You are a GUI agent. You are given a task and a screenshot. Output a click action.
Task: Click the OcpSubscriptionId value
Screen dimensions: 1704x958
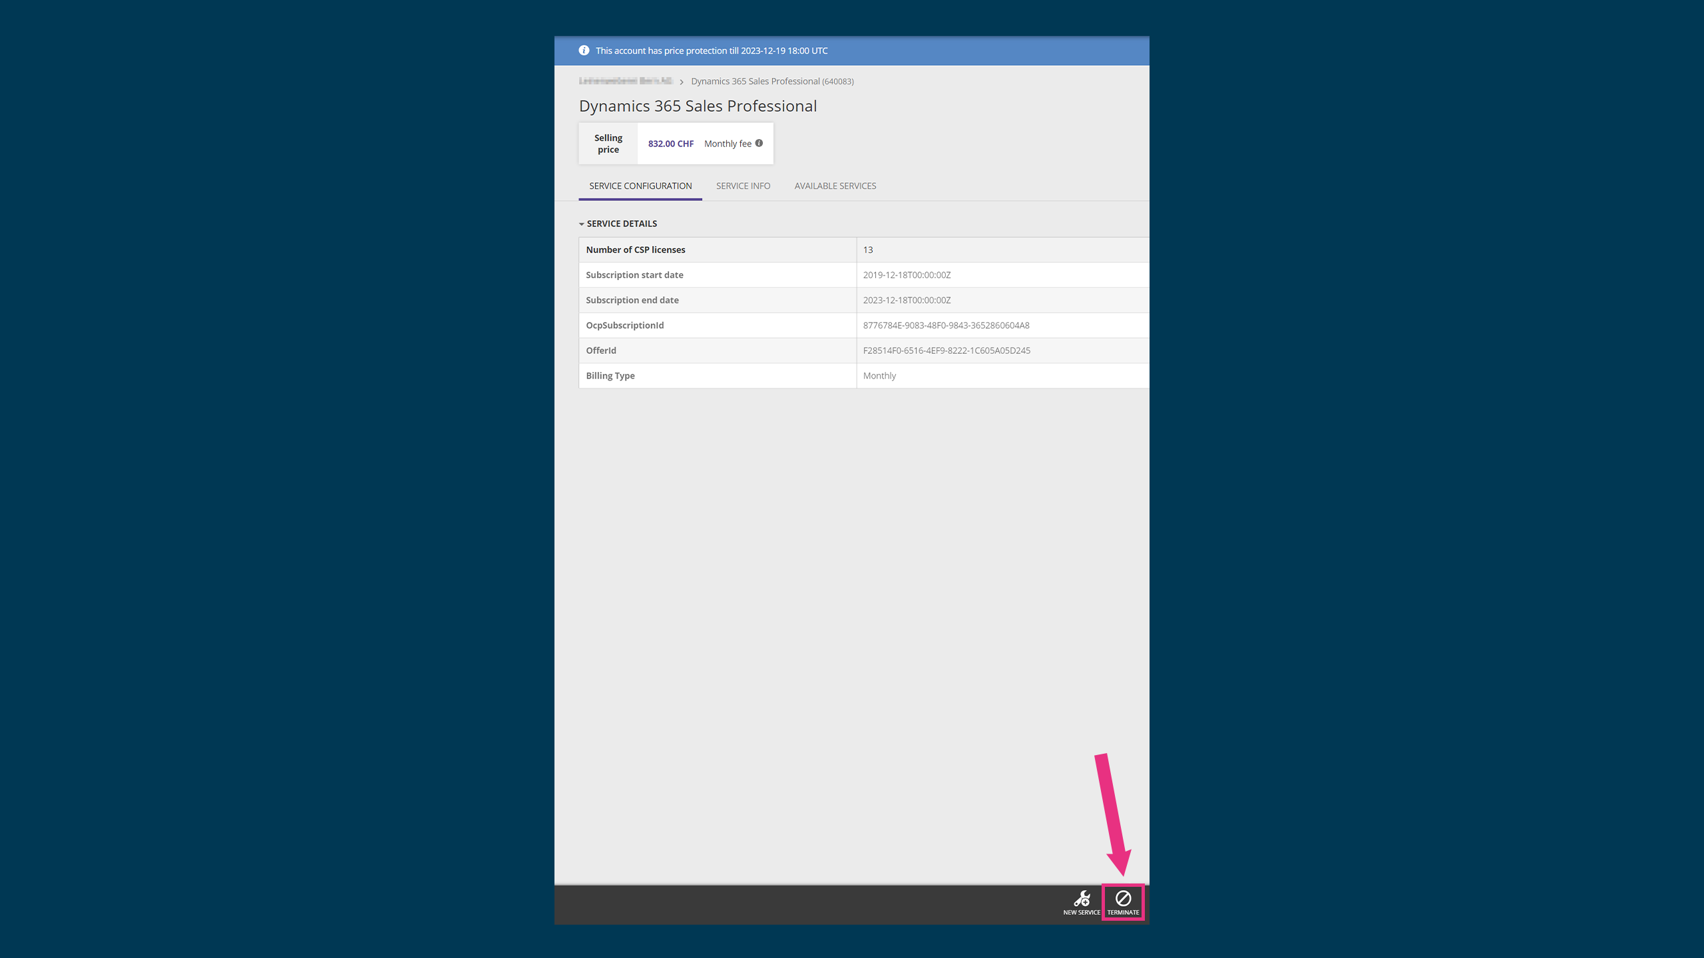[946, 325]
